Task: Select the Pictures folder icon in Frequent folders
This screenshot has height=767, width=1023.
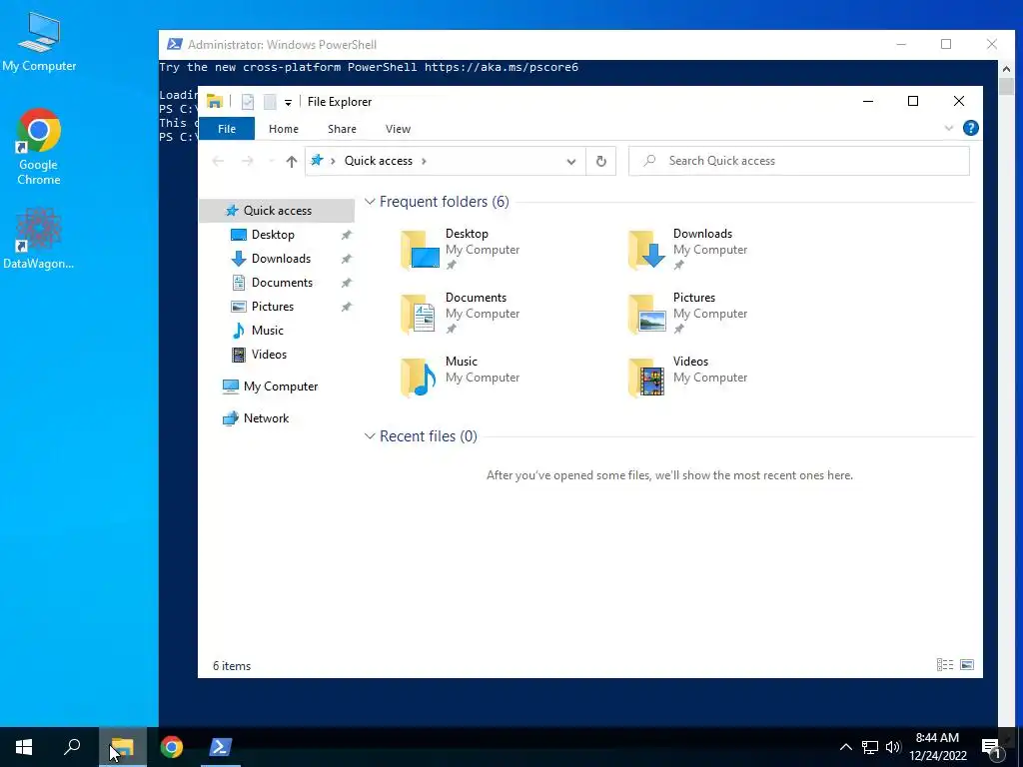Action: pyautogui.click(x=646, y=313)
